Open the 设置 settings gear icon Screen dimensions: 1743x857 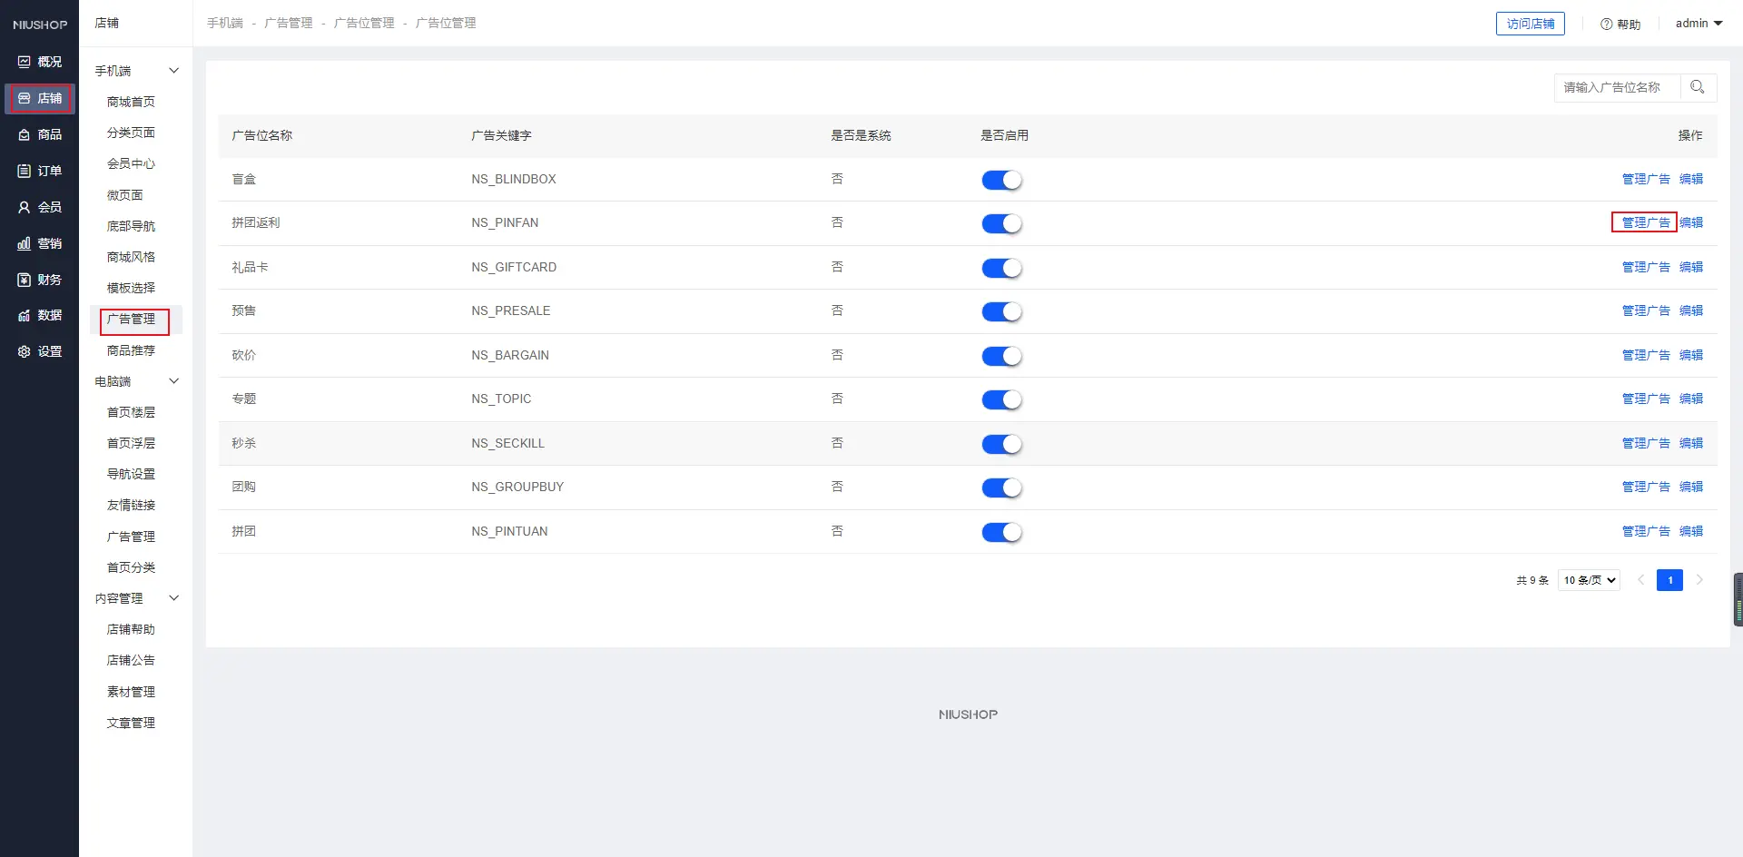pos(25,351)
